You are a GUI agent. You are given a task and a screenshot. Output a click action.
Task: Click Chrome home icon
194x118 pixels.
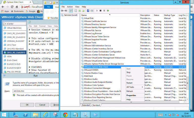coord(17,7)
